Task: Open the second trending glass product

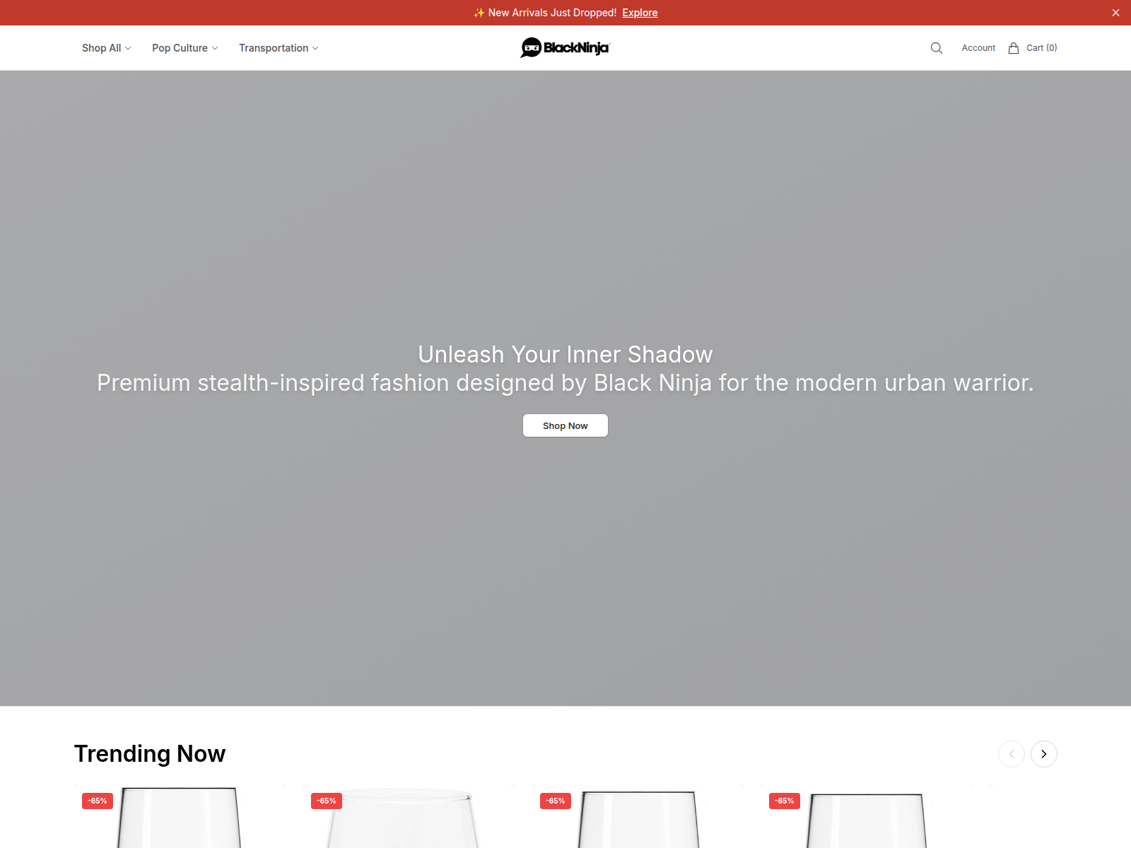Action: pos(409,817)
